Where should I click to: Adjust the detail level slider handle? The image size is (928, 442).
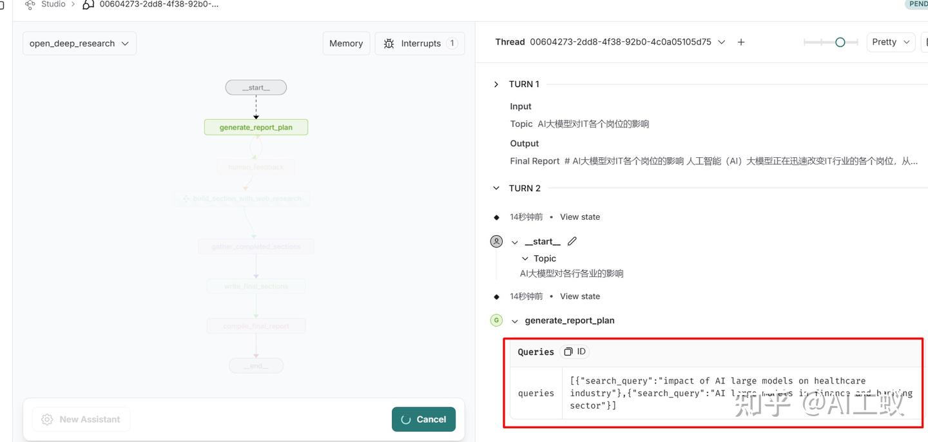pos(840,42)
